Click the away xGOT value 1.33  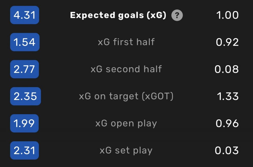[x=228, y=96]
